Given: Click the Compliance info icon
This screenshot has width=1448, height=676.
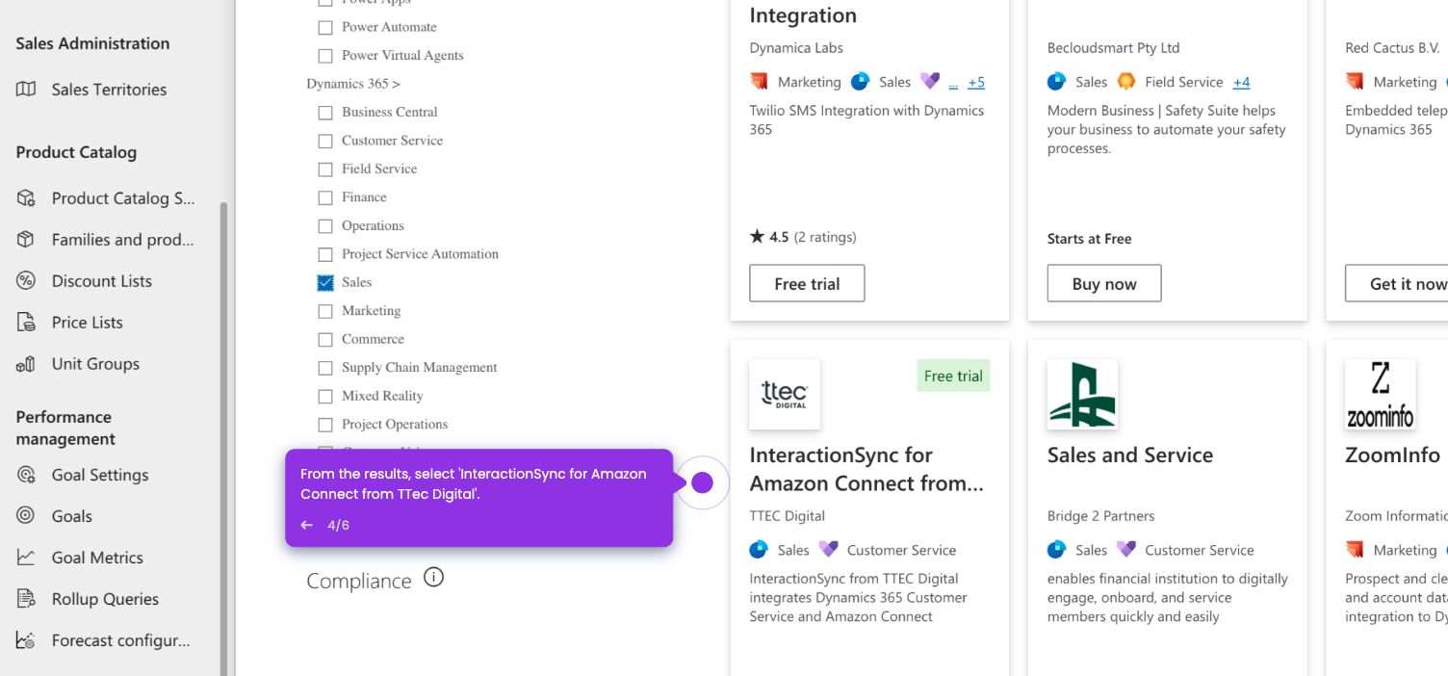Looking at the screenshot, I should 434,578.
